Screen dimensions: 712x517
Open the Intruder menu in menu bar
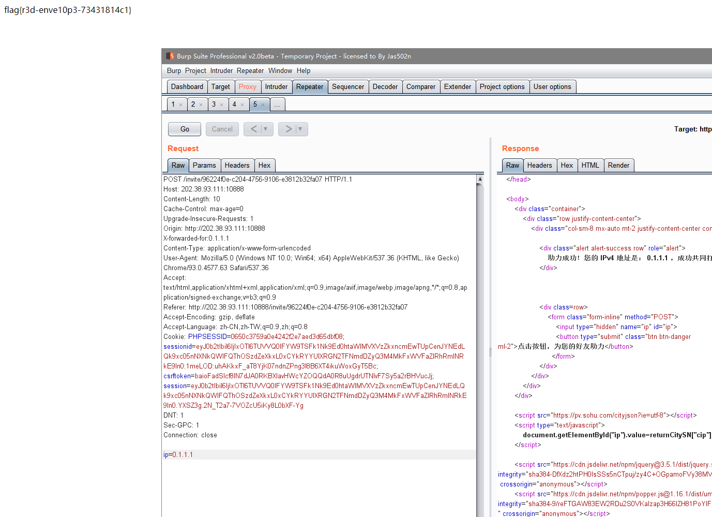221,70
